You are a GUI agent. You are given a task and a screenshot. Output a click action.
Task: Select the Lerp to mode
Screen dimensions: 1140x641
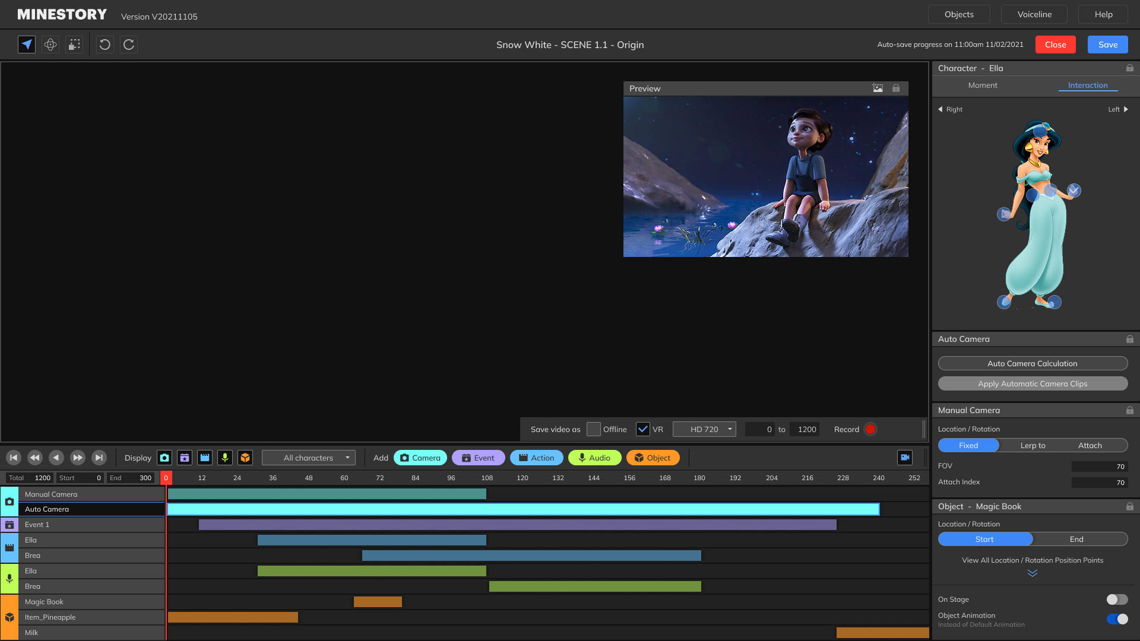pos(1033,445)
